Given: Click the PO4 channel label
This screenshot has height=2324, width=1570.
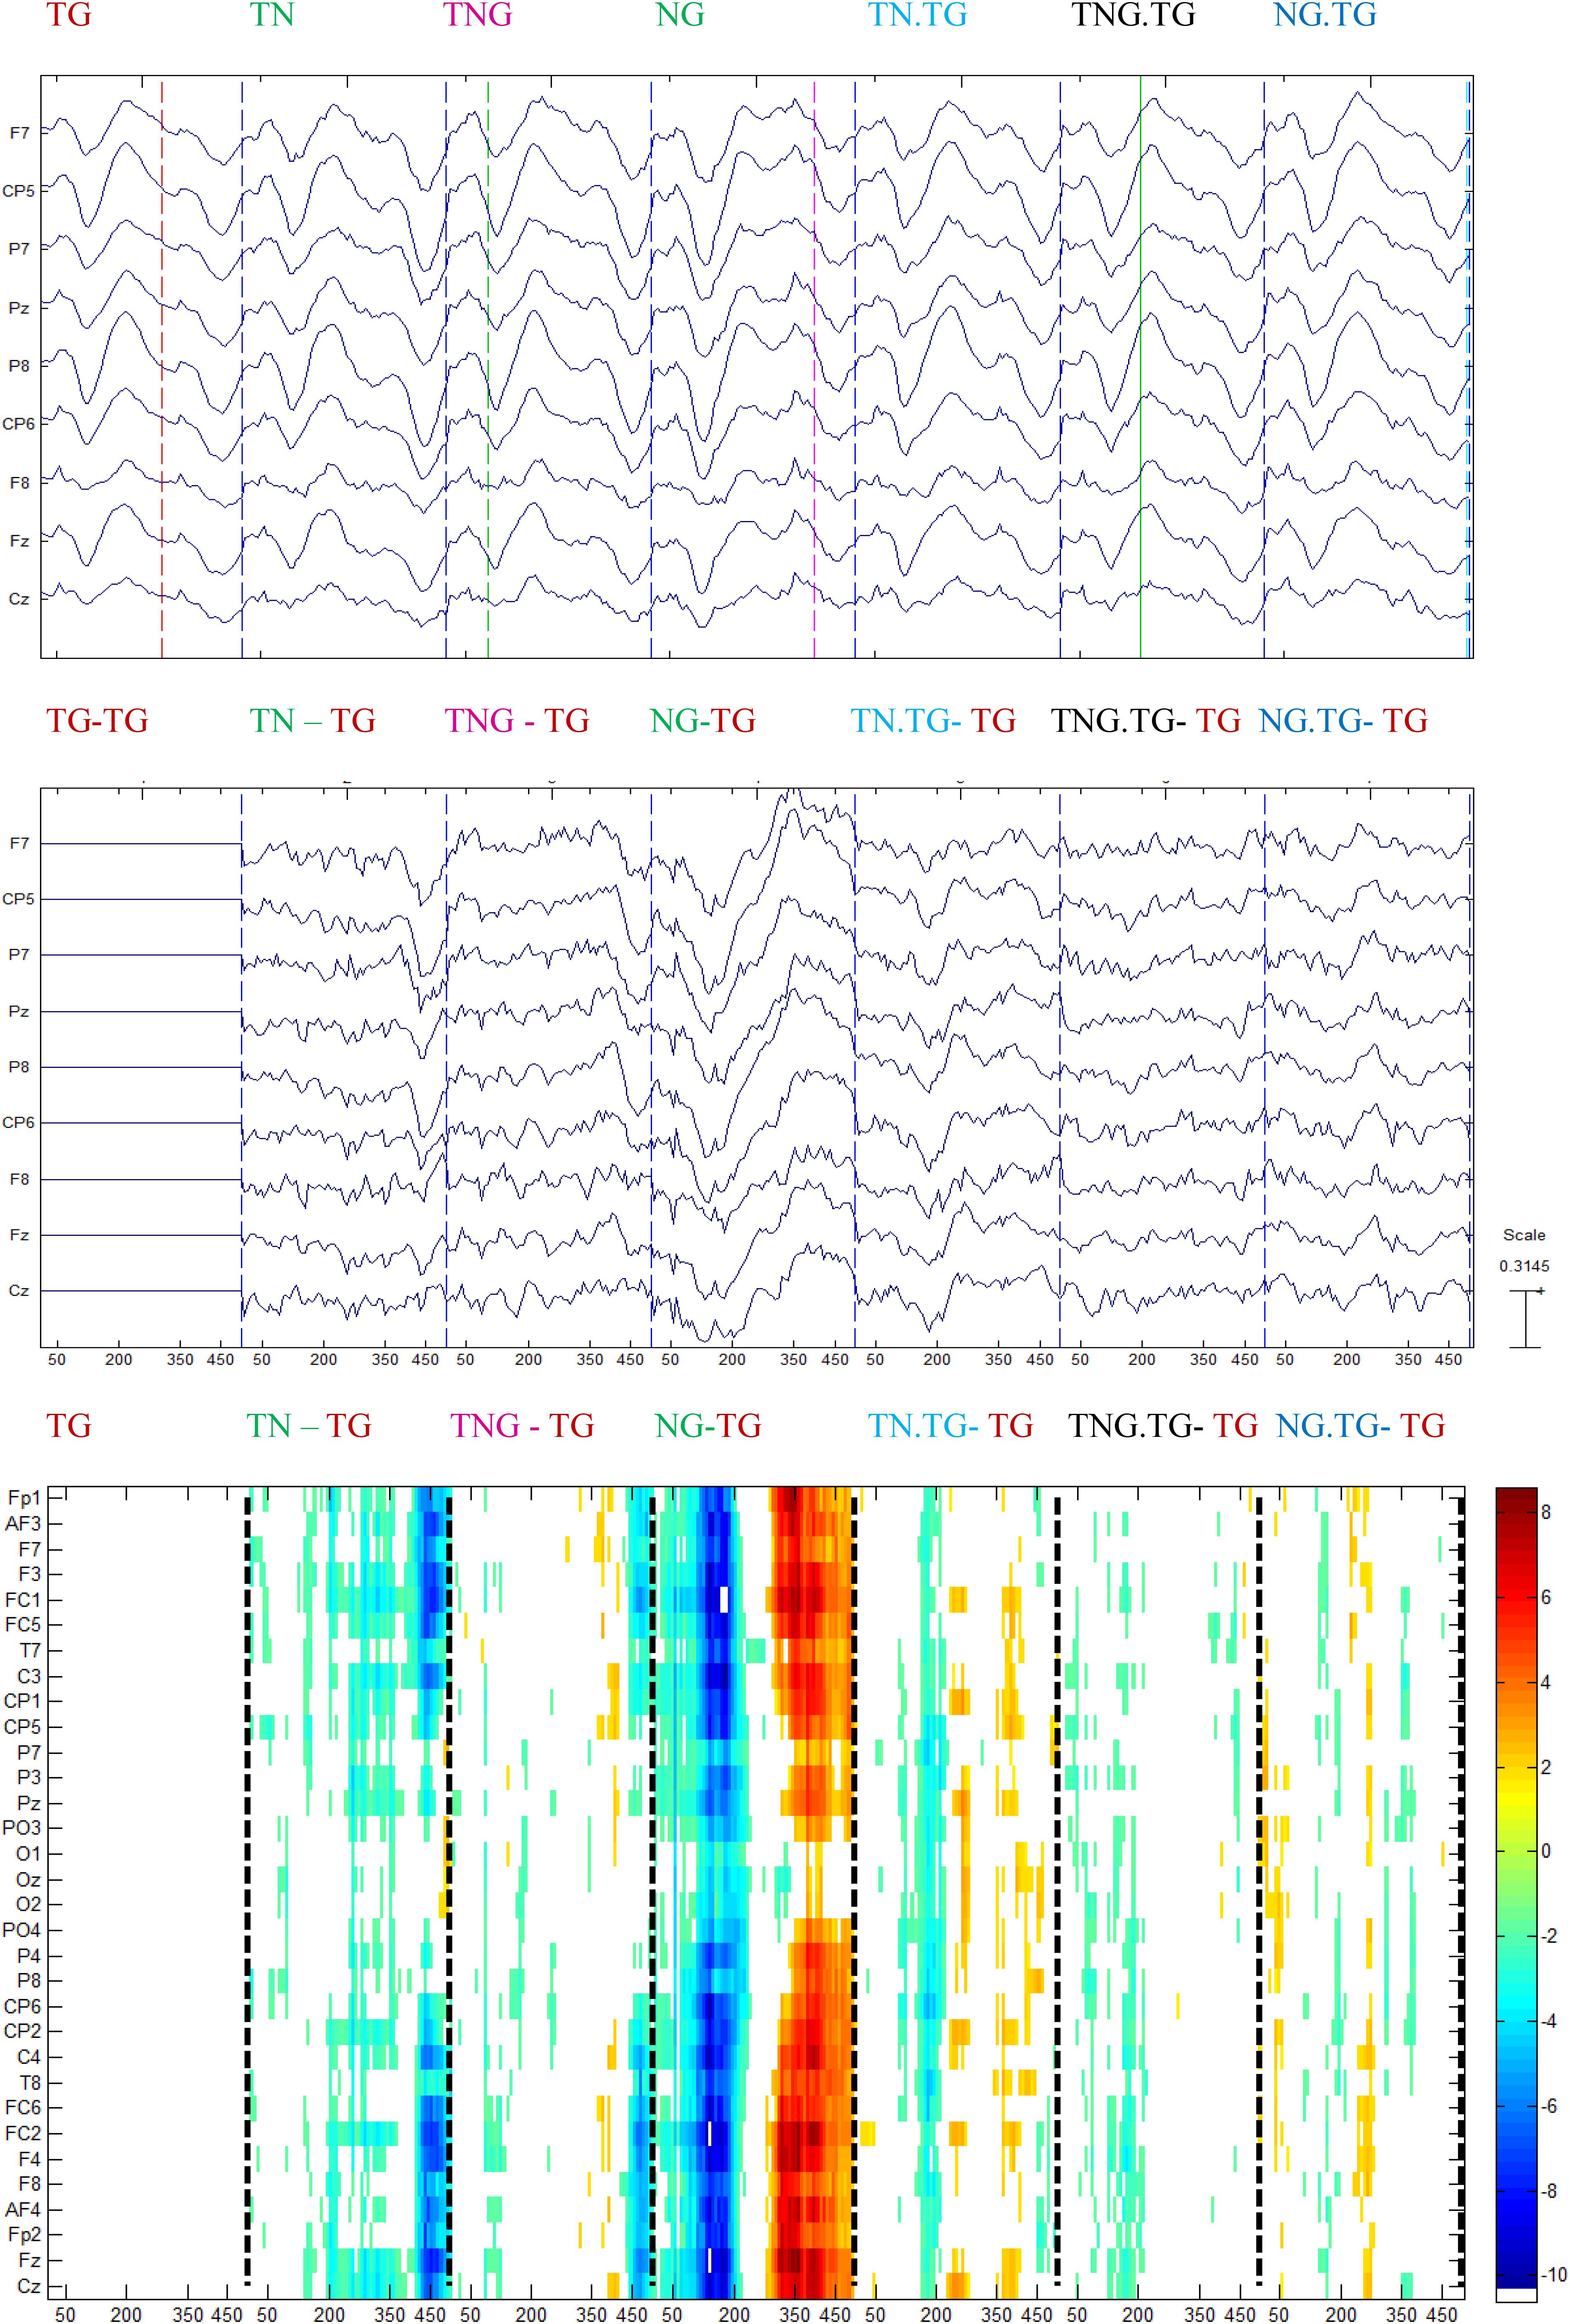Looking at the screenshot, I should [22, 1930].
